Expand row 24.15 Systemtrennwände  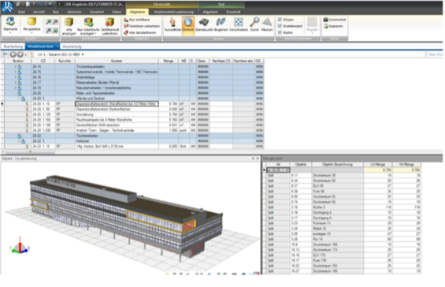15,72
